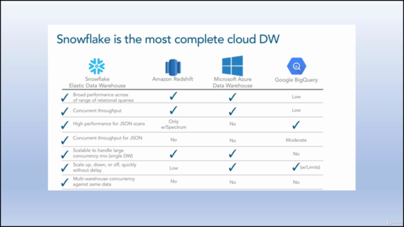Click the Google BigQuery hexagon logo
The width and height of the screenshot is (404, 227).
tap(297, 66)
